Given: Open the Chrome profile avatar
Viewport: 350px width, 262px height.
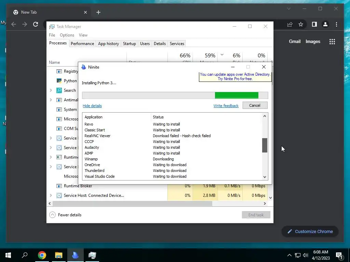Looking at the screenshot, I should 325,24.
